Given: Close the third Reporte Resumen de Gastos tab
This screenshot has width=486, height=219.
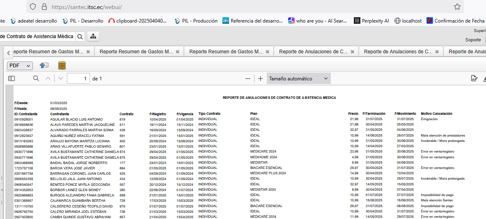Looking at the screenshot, I should pyautogui.click(x=267, y=52).
